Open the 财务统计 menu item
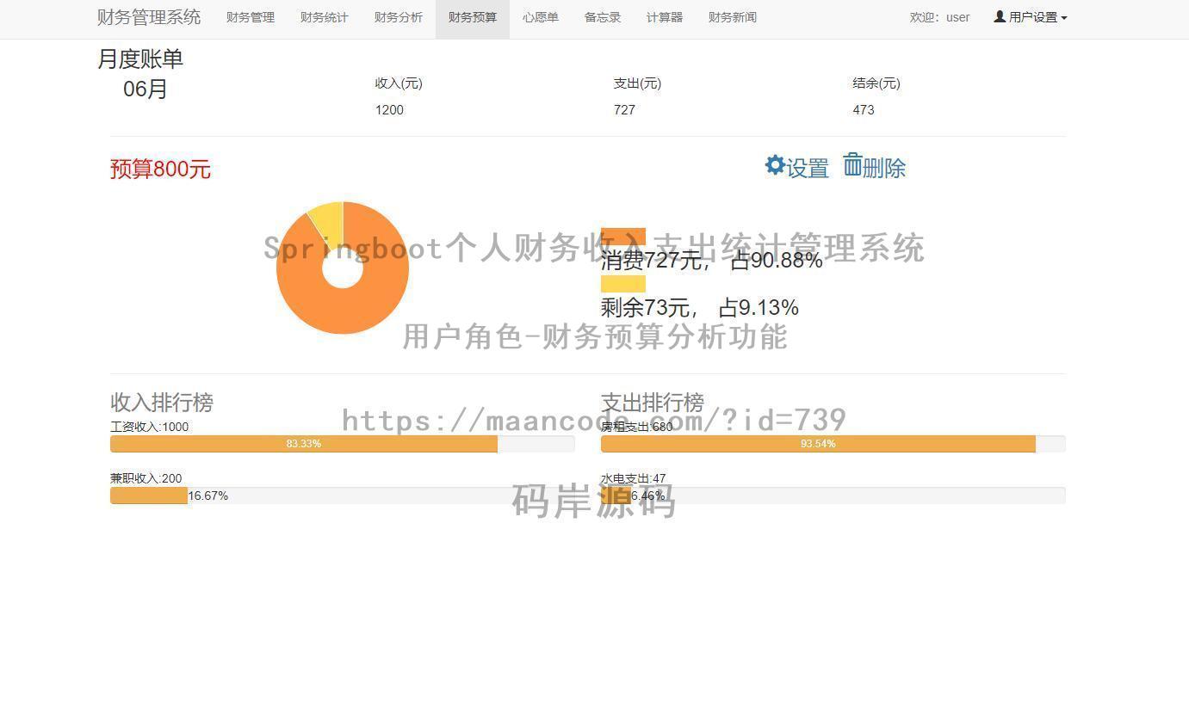Screen dimensions: 1189x714 point(325,17)
